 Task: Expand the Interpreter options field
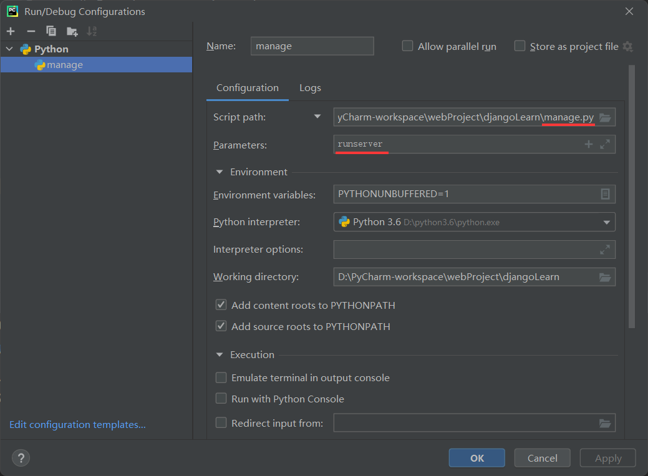[605, 250]
